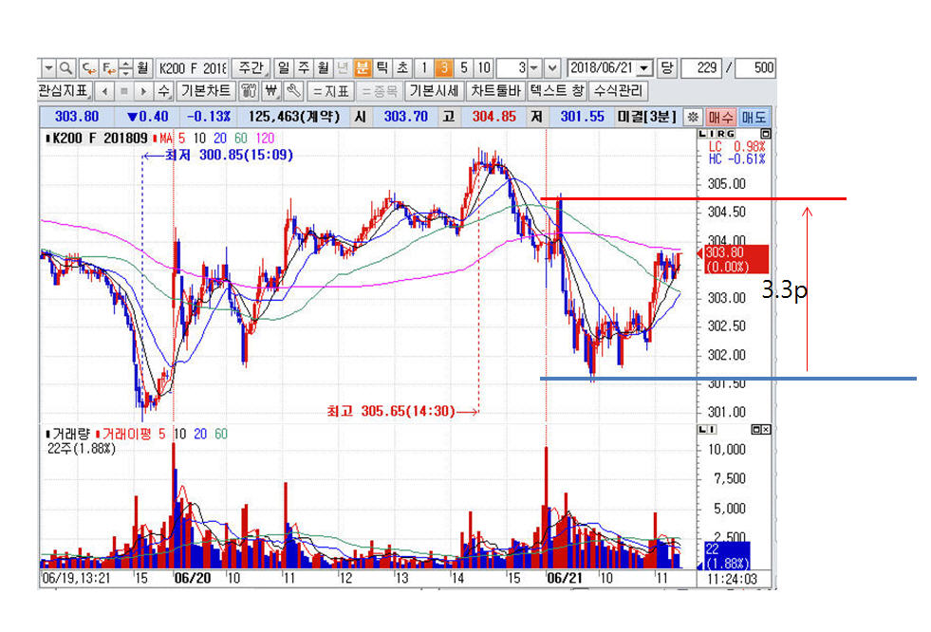
Task: Click the magnifier search icon
Action: [65, 68]
